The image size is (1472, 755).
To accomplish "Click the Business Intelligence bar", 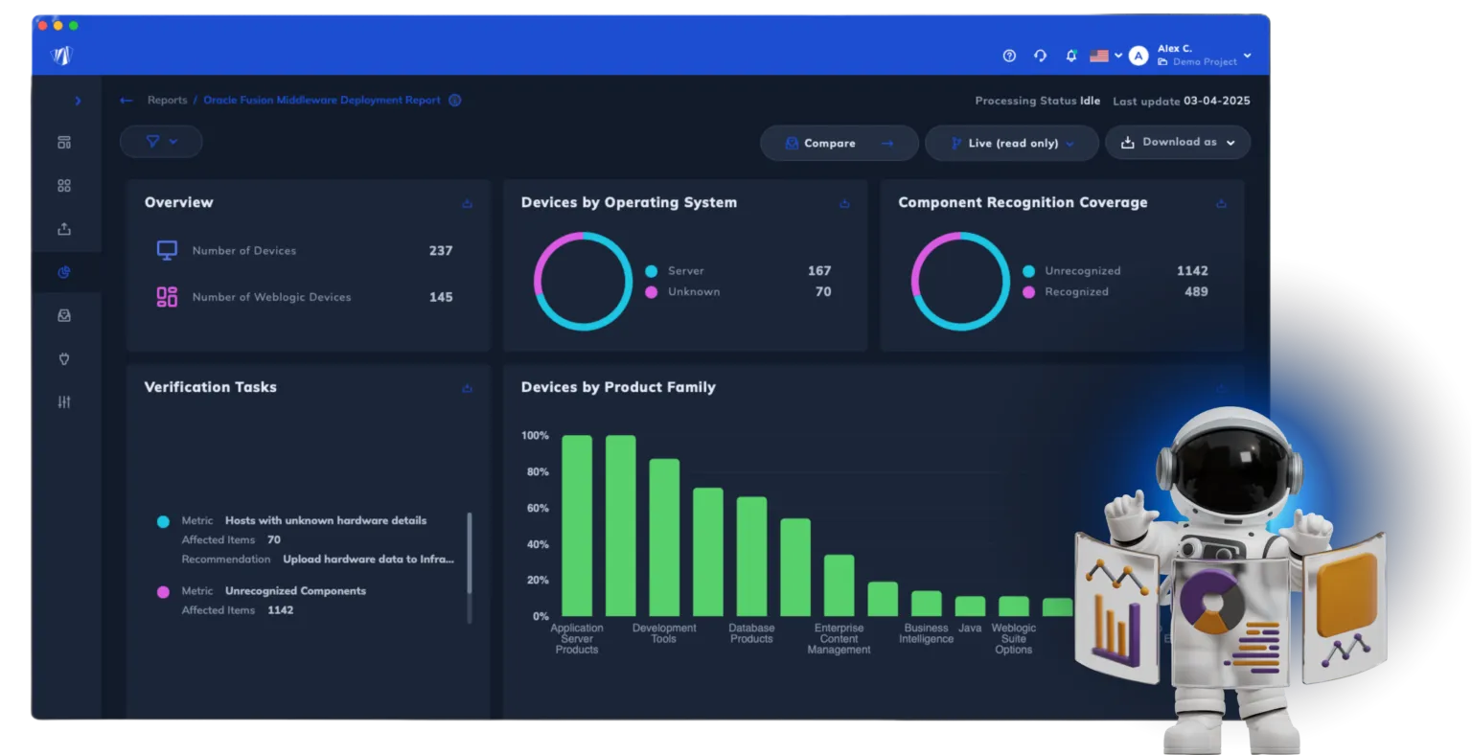I will point(926,604).
